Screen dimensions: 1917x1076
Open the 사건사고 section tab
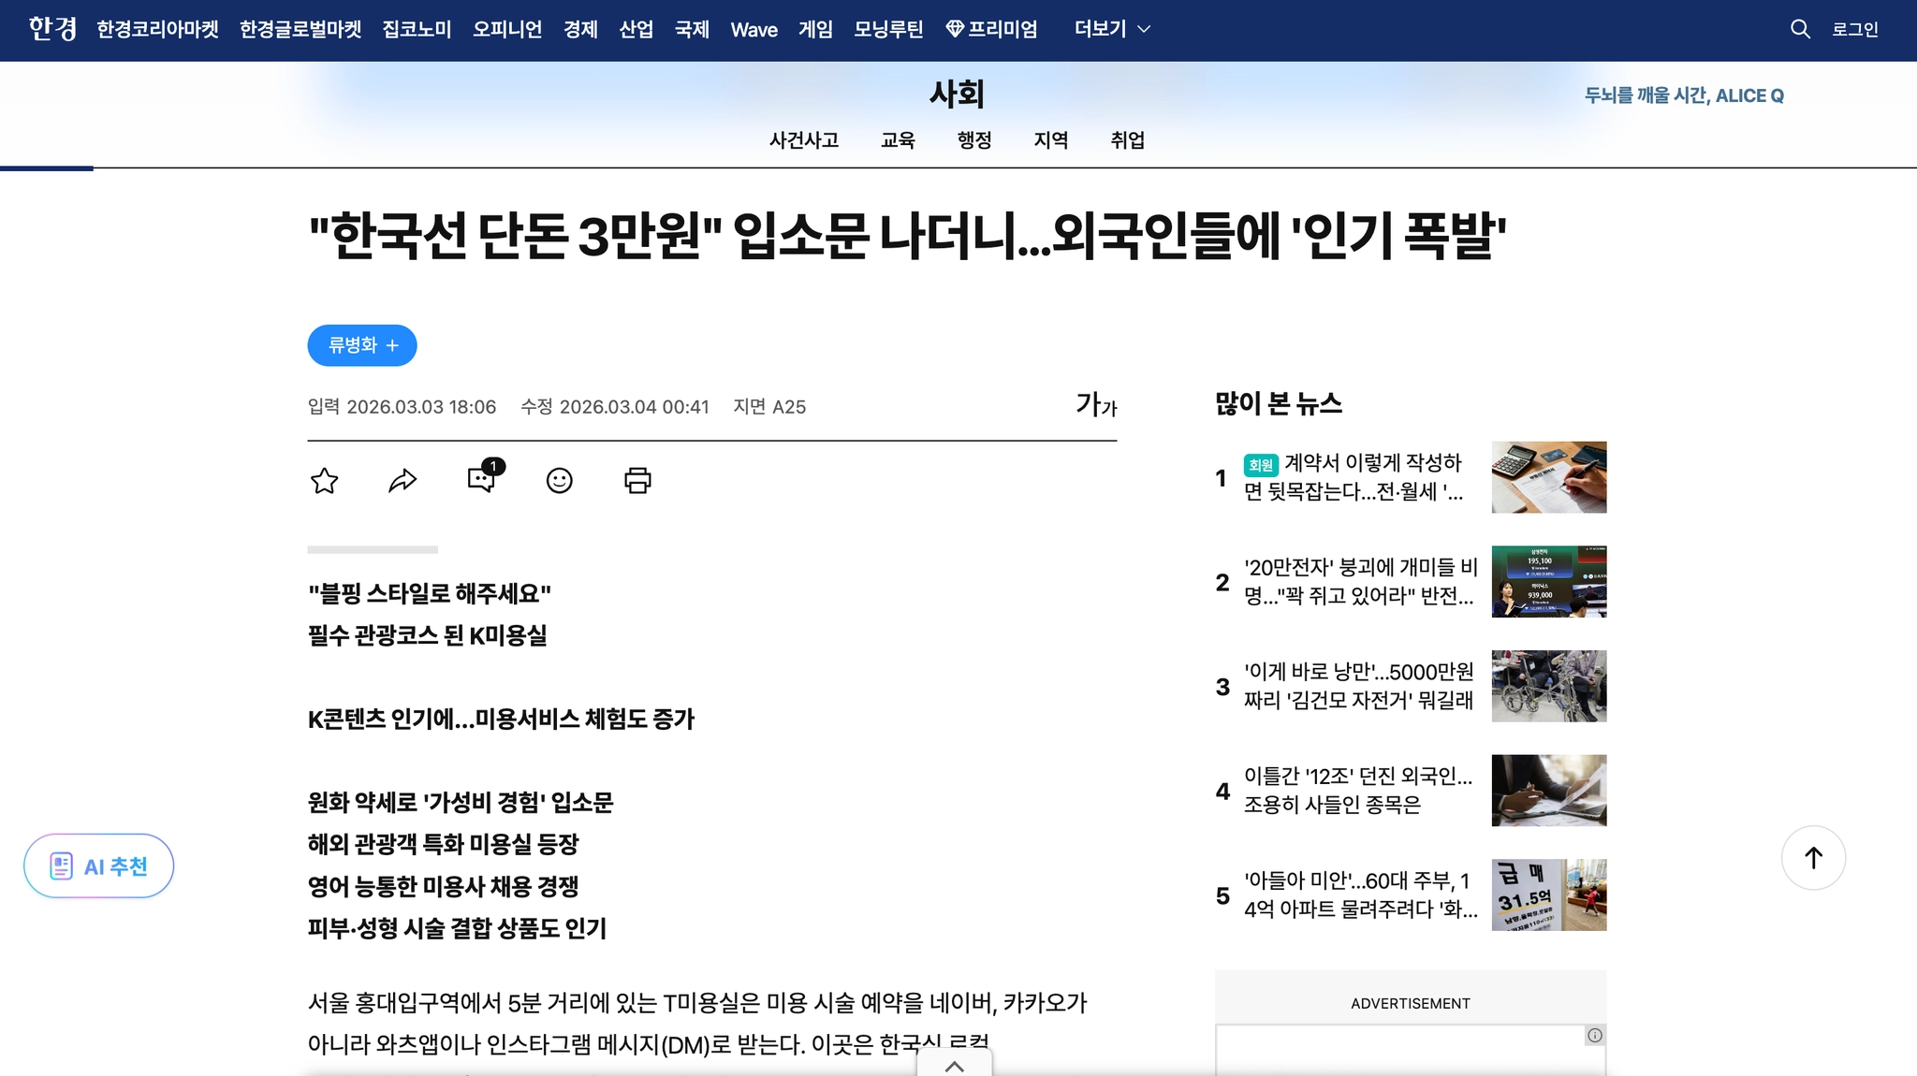(x=803, y=140)
